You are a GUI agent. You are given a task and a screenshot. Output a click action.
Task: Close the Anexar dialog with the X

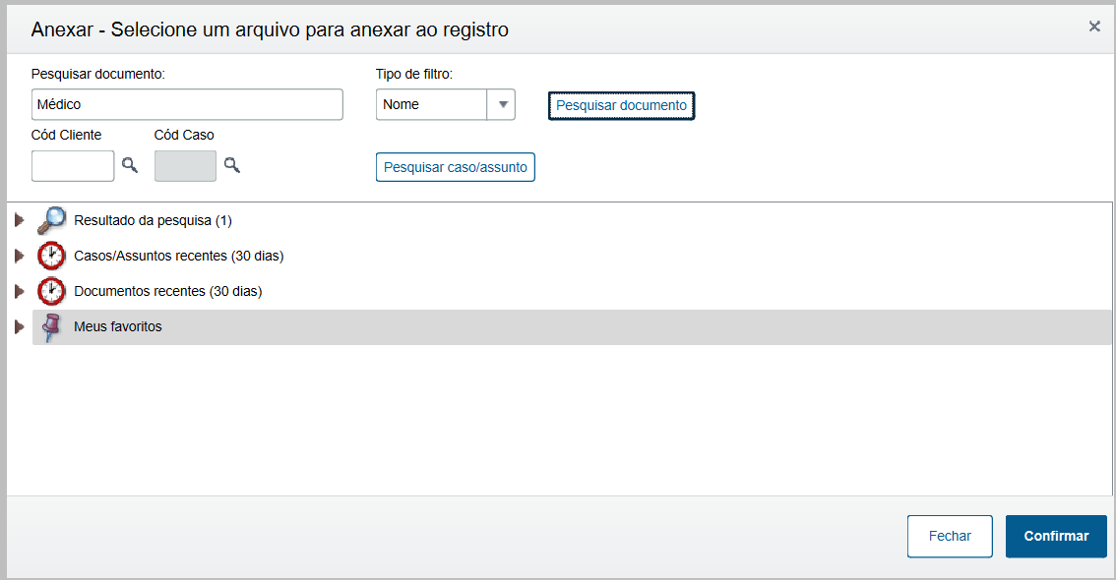pyautogui.click(x=1094, y=27)
